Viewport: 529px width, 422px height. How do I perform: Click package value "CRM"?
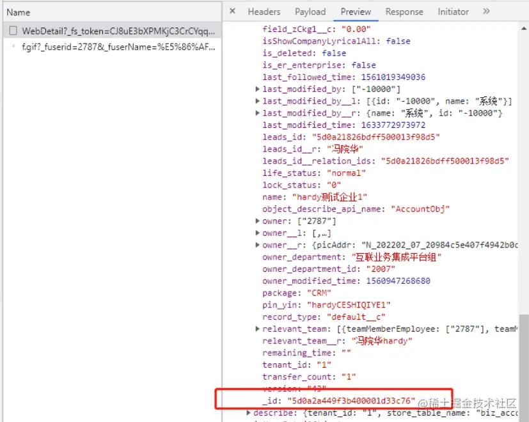pyautogui.click(x=319, y=293)
